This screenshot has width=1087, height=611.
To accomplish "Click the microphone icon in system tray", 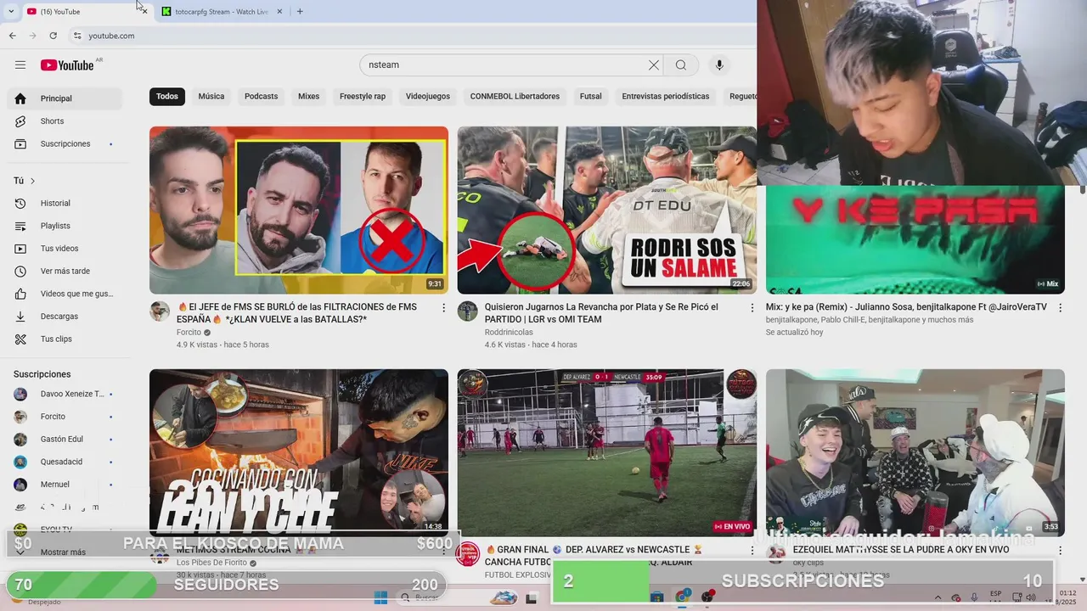I will pos(974,597).
